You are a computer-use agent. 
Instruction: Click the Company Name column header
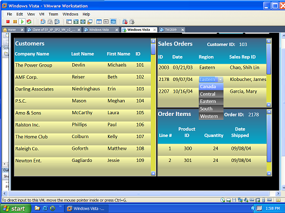[x=32, y=54]
